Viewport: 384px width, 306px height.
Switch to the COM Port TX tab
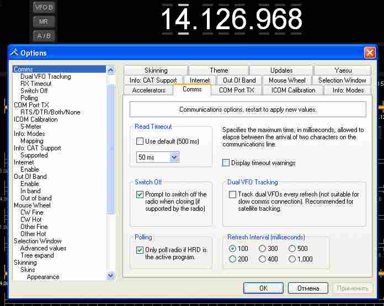pos(236,90)
